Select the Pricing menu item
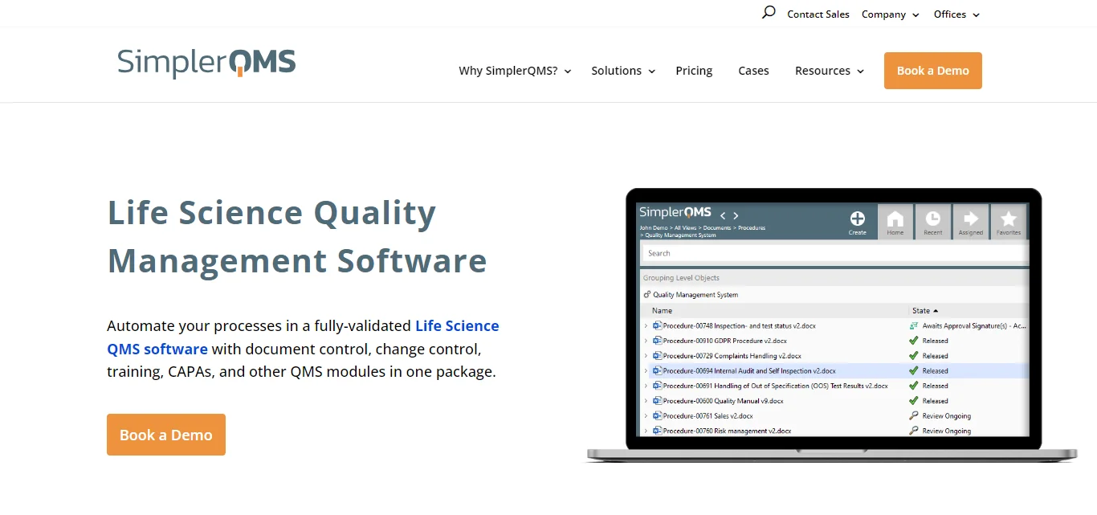This screenshot has width=1097, height=515. click(694, 71)
